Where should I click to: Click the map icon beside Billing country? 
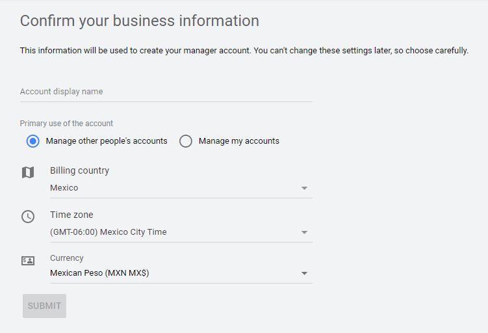coord(27,172)
